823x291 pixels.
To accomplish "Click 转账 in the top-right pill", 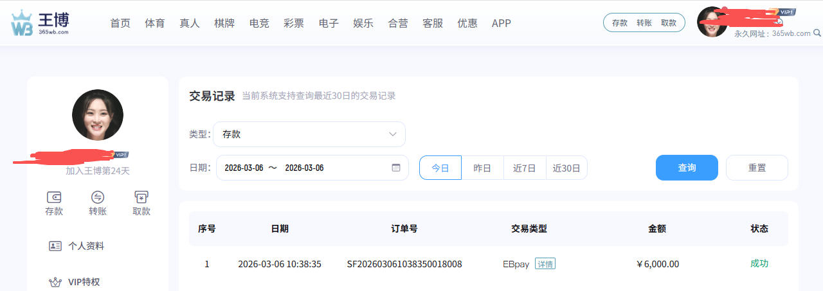I will click(x=644, y=22).
